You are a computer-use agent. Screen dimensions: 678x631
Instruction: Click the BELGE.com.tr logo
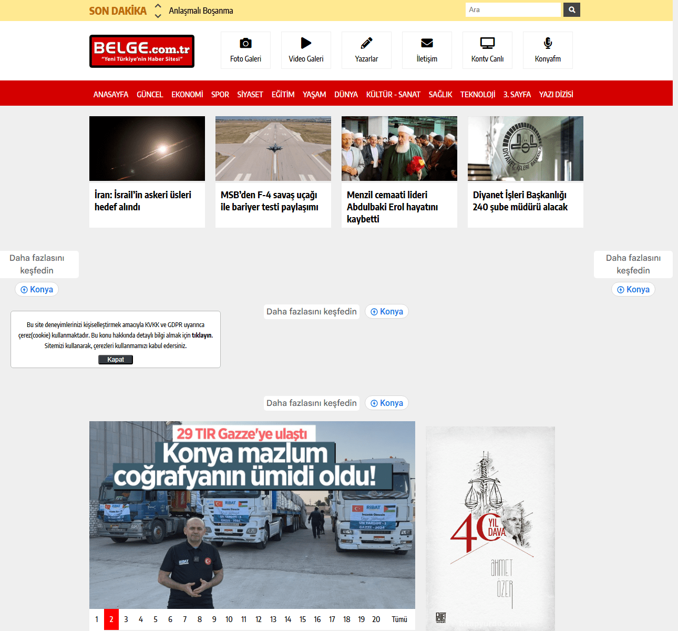[142, 51]
